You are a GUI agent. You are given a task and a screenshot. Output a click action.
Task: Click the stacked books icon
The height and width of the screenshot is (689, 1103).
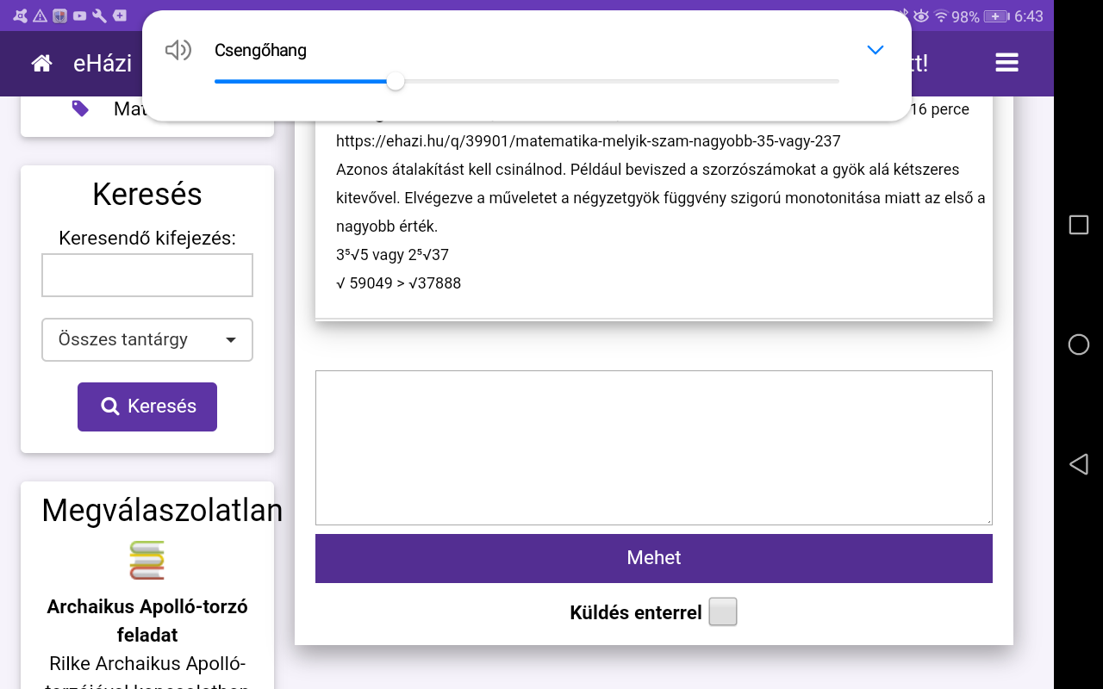coord(146,560)
